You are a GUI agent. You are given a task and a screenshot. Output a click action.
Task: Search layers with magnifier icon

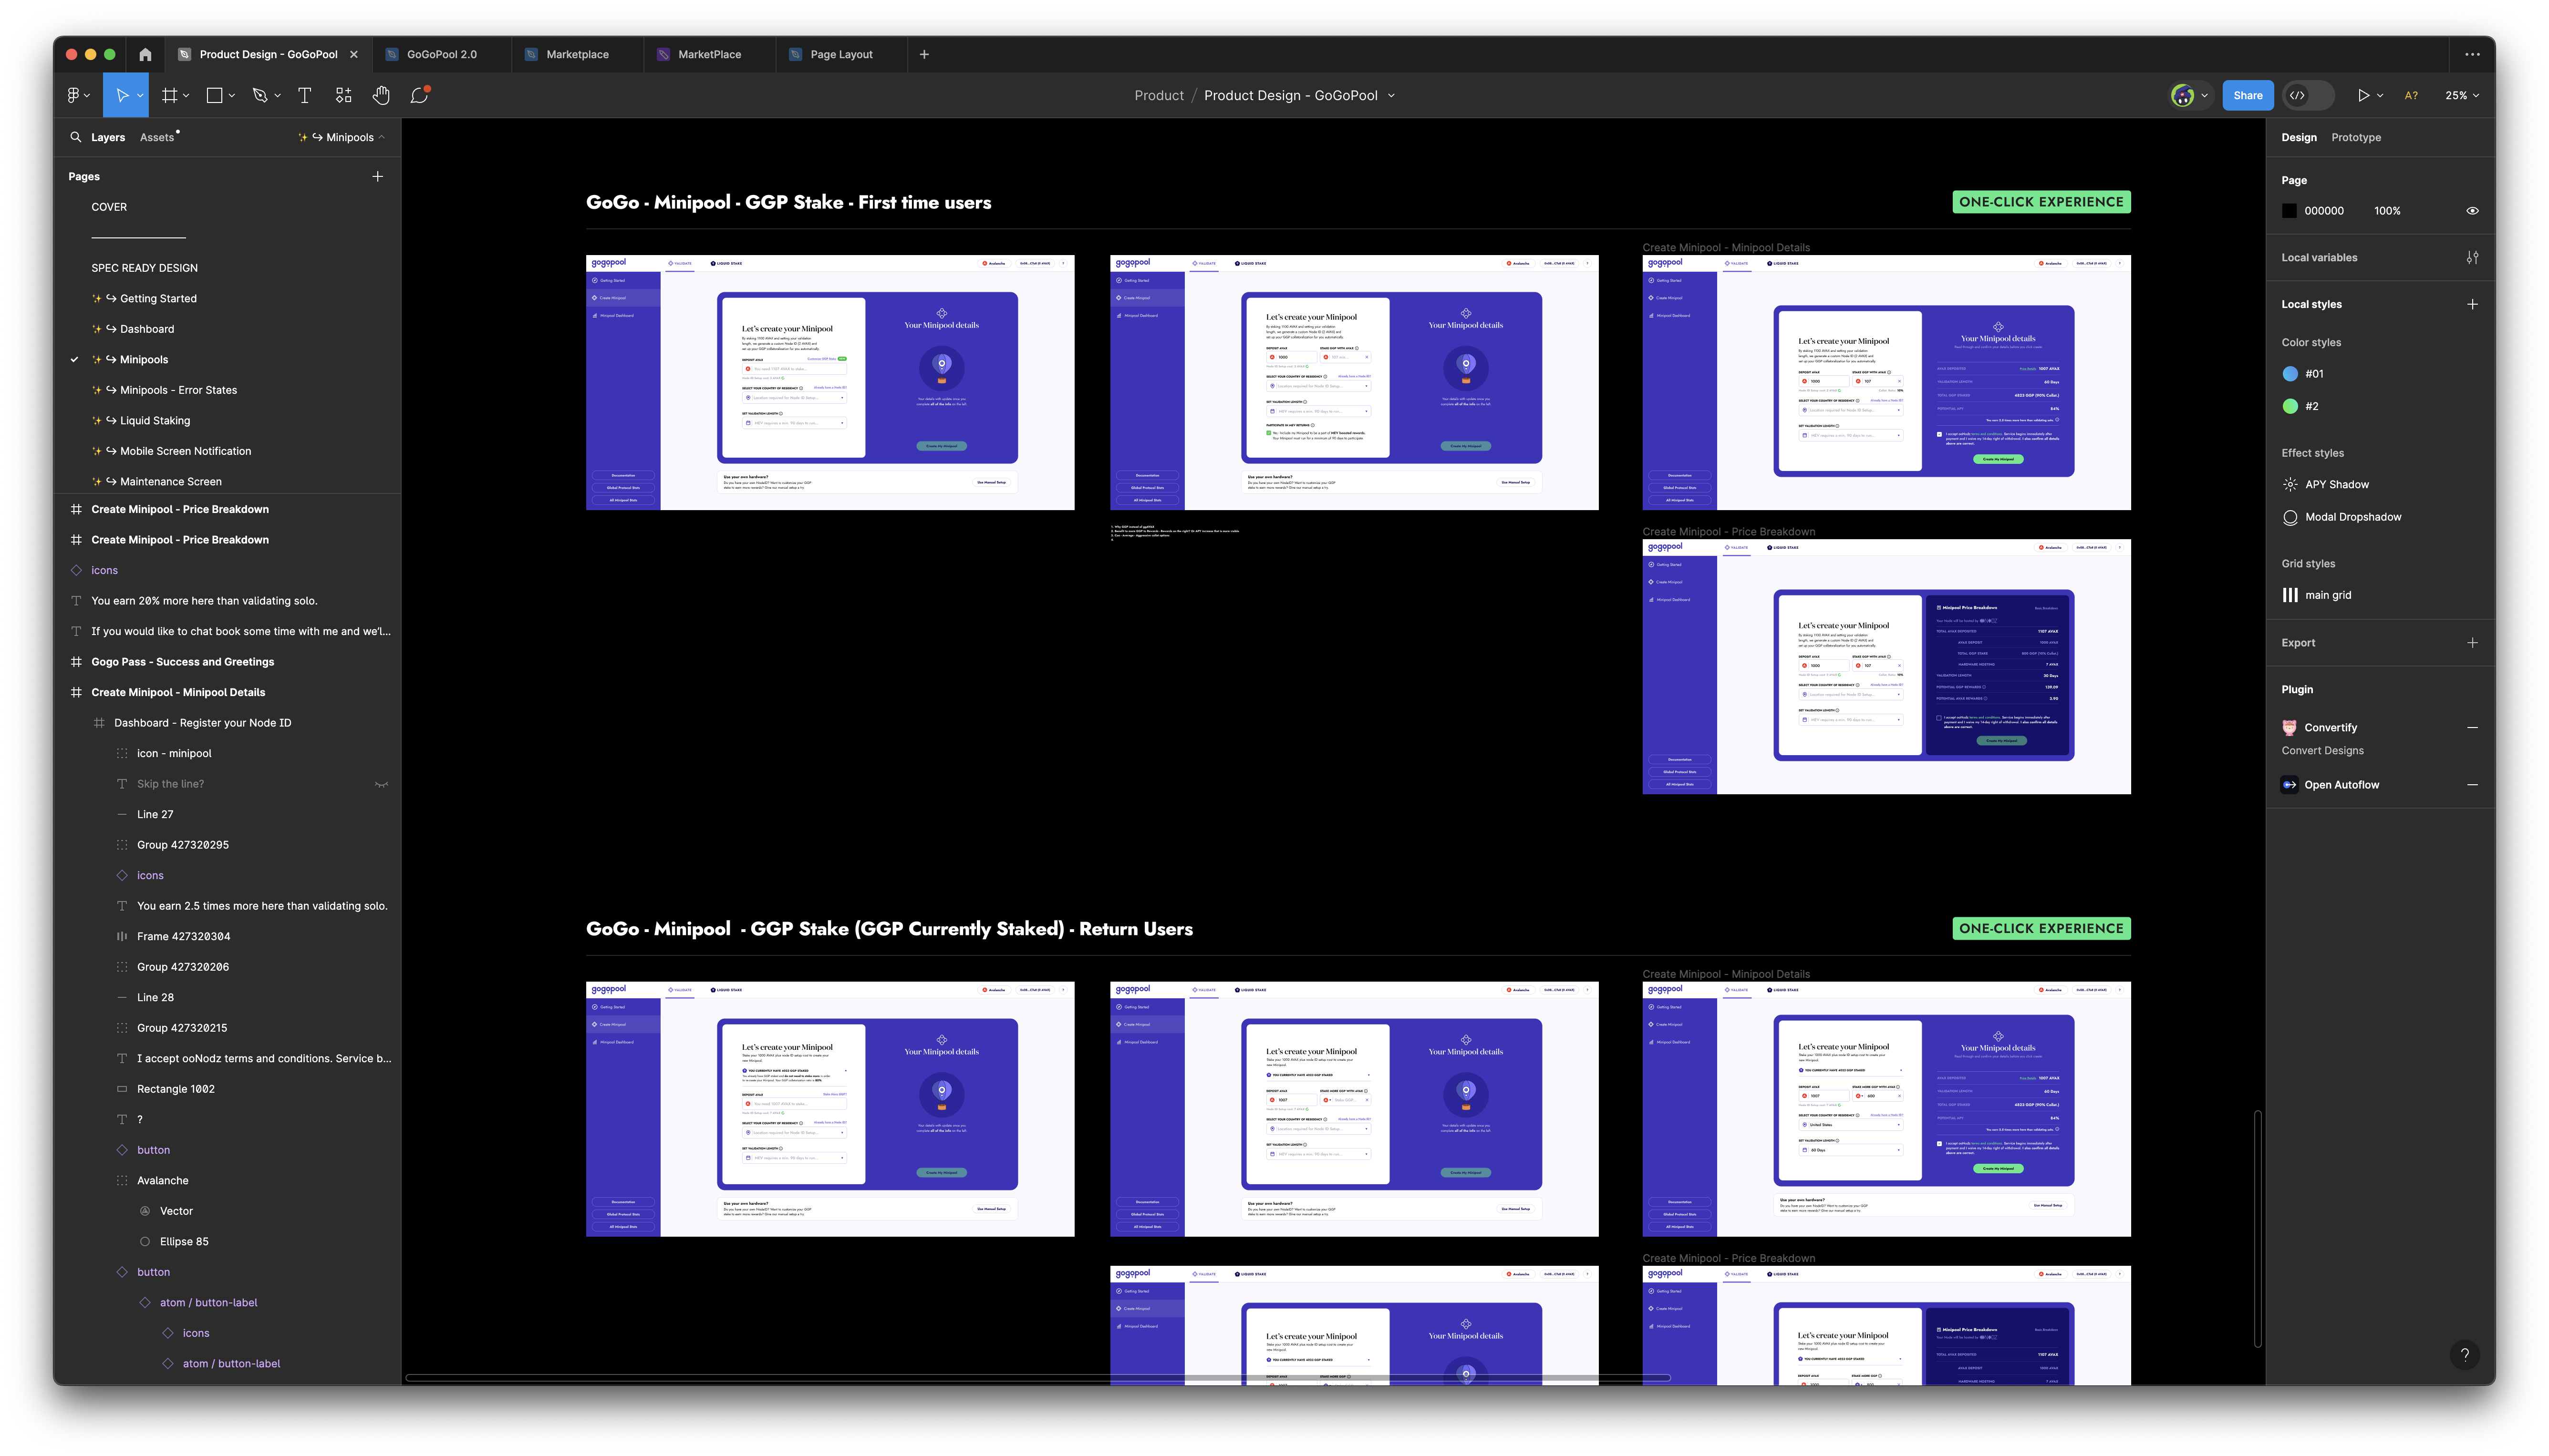[x=76, y=137]
